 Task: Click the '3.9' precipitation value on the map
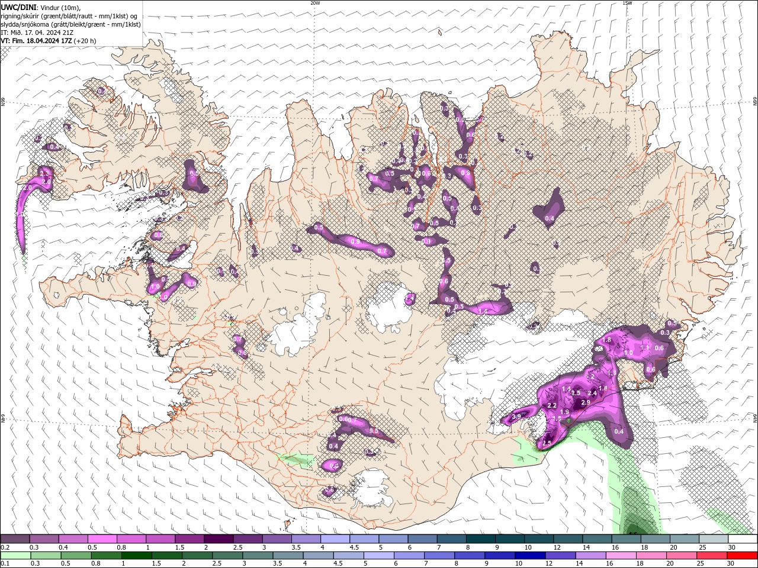[516, 417]
